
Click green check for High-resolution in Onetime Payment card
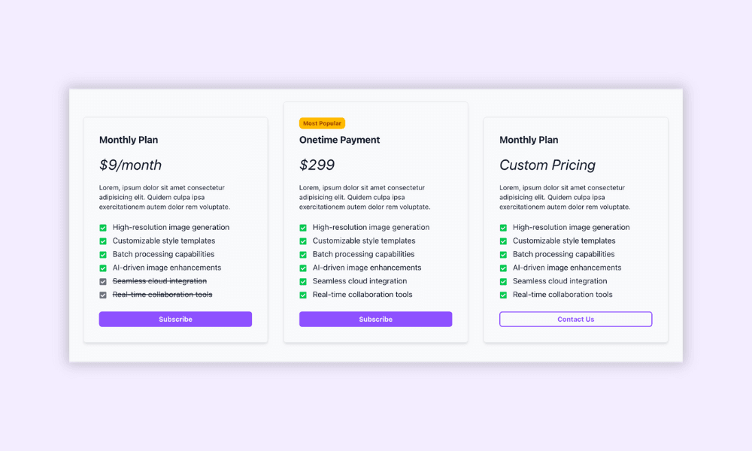303,228
